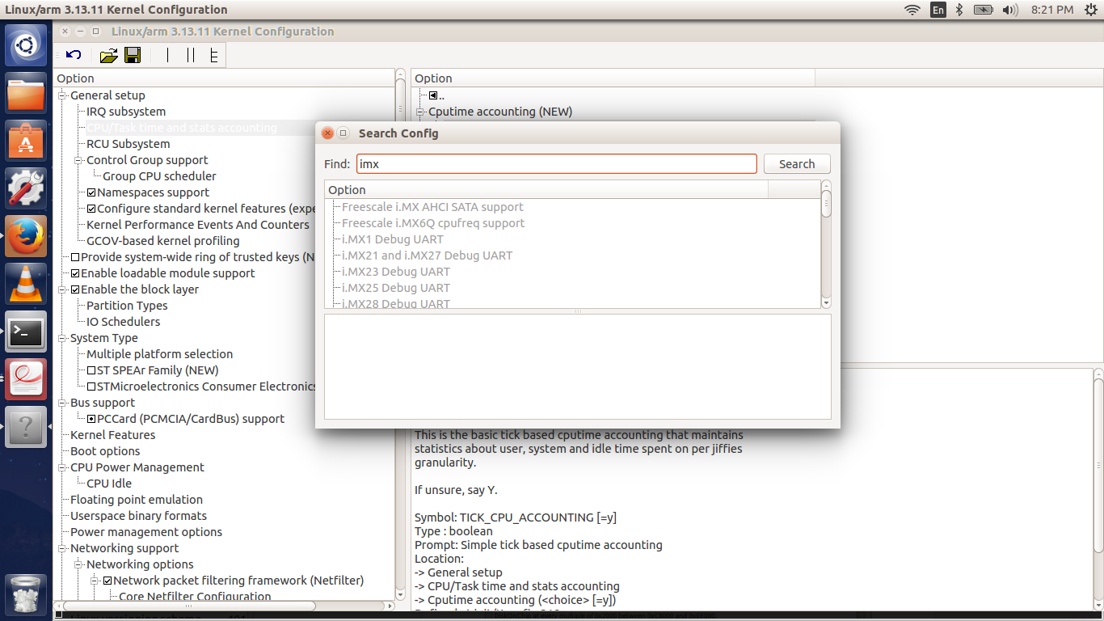Click inside the Find text field
This screenshot has height=621, width=1104.
(556, 163)
